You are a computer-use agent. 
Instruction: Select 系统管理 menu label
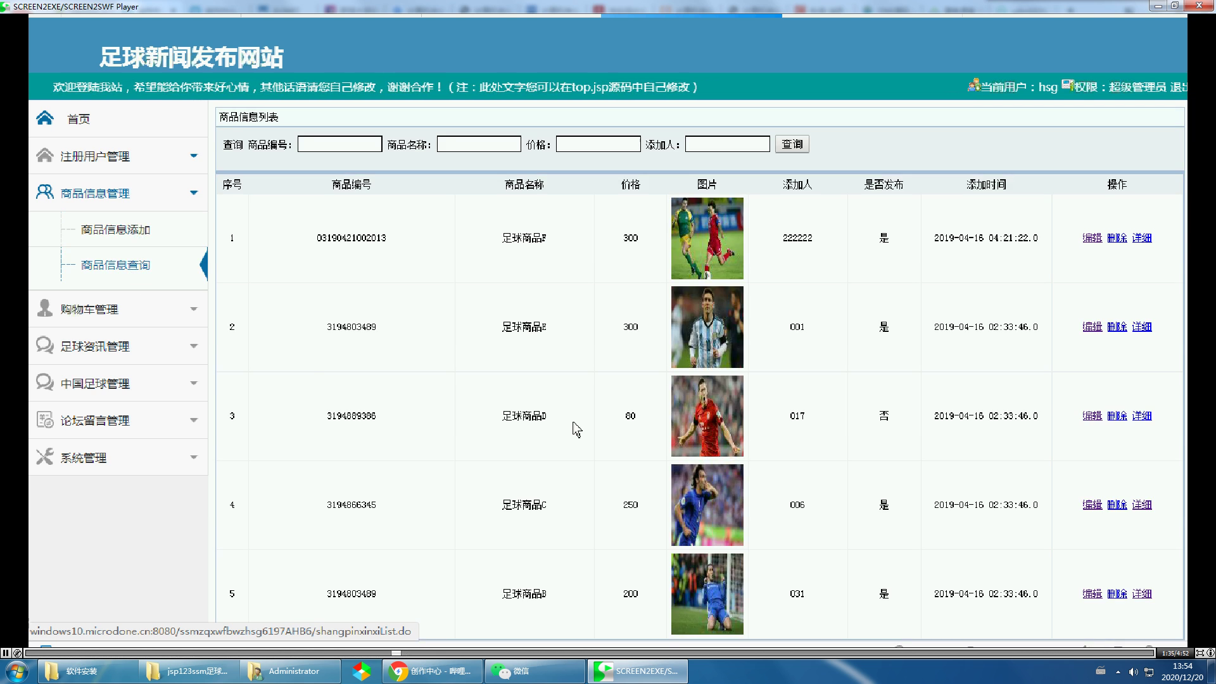click(84, 458)
